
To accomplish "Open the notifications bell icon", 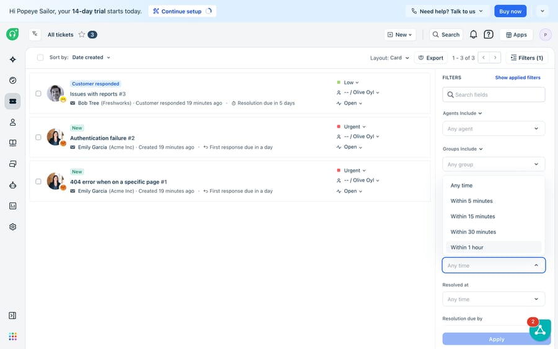I will [x=473, y=35].
